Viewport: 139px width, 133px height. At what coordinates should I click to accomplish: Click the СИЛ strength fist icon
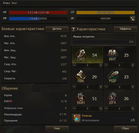click(81, 55)
